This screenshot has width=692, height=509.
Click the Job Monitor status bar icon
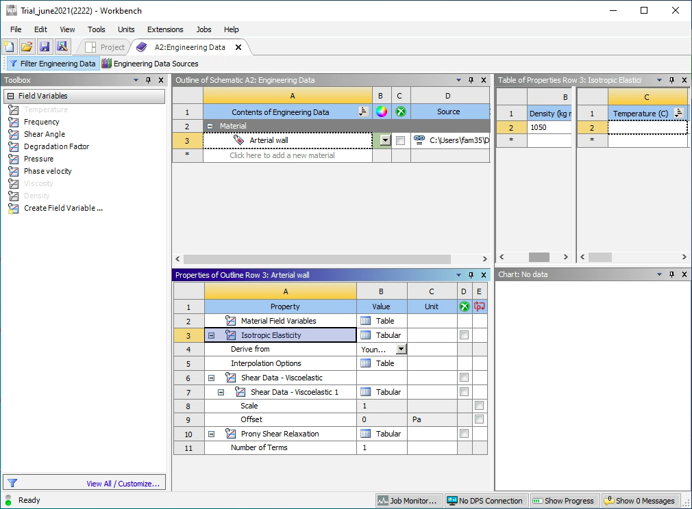(407, 501)
